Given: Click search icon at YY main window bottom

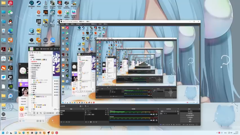Looking at the screenshot, I should [x=43, y=121].
